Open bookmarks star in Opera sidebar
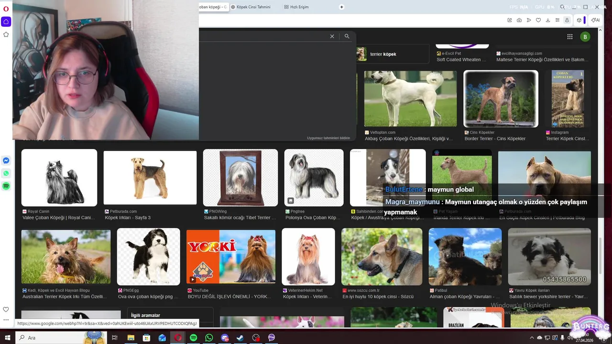Viewport: 612px width, 344px height. point(6,34)
